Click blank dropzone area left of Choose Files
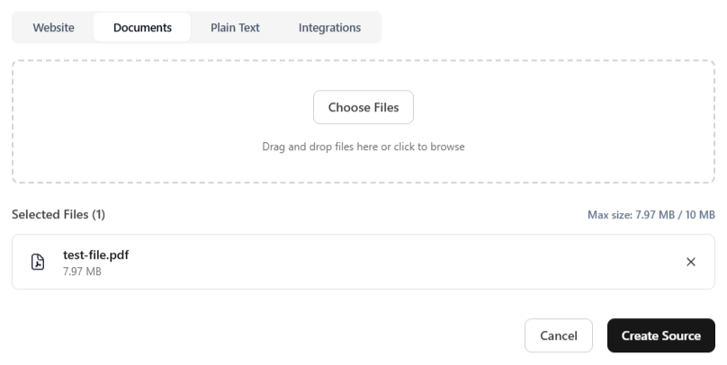 coord(162,108)
